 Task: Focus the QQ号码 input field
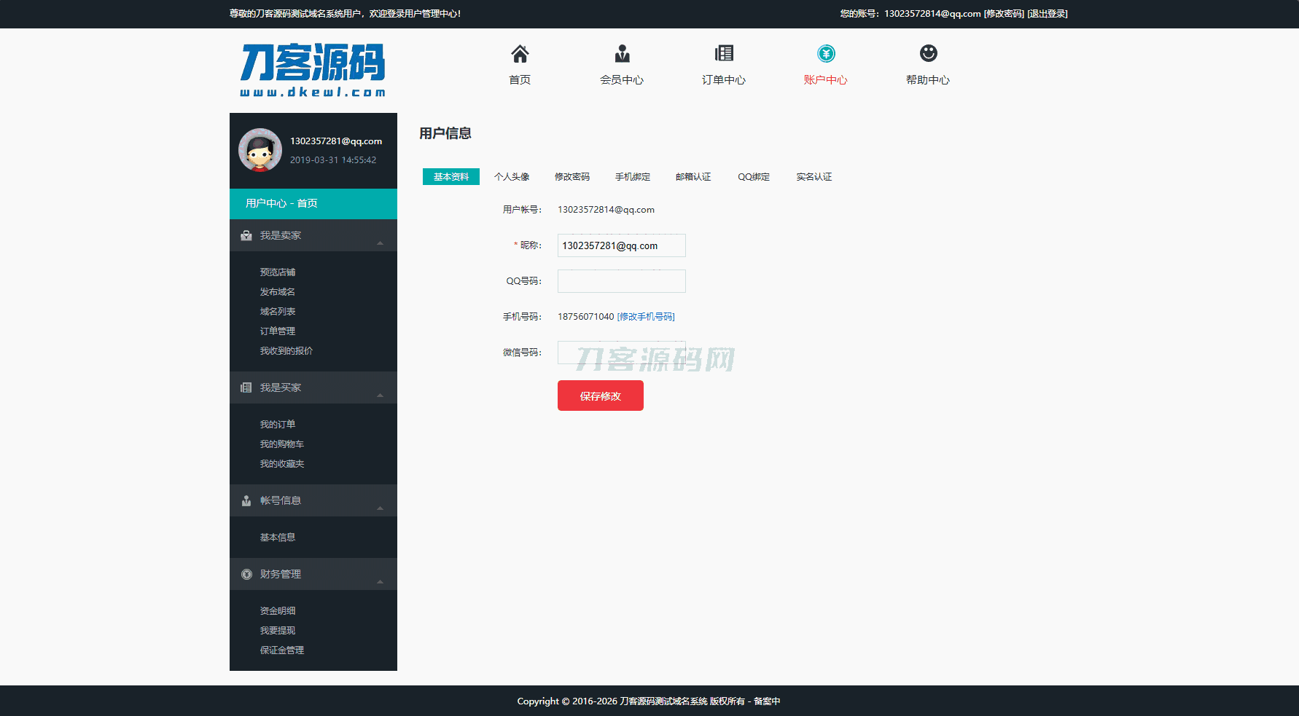pyautogui.click(x=621, y=281)
